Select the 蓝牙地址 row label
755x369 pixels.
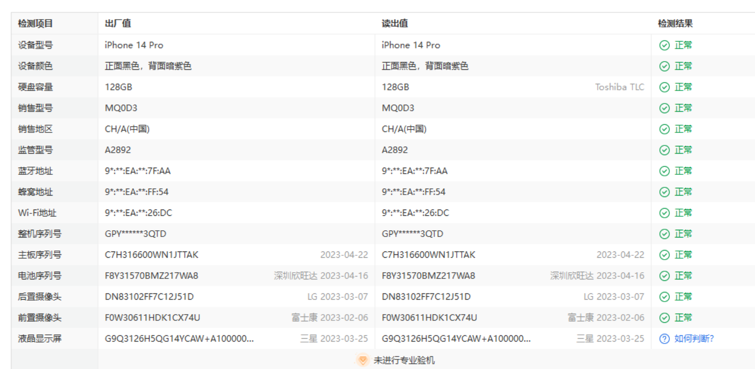pos(35,171)
